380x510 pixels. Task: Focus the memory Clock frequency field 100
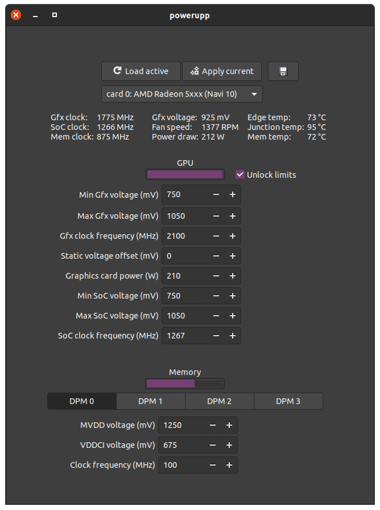click(181, 465)
